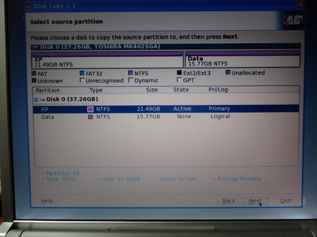This screenshot has height=237, width=317.
Task: Select the XP partition row
Action: [166, 109]
